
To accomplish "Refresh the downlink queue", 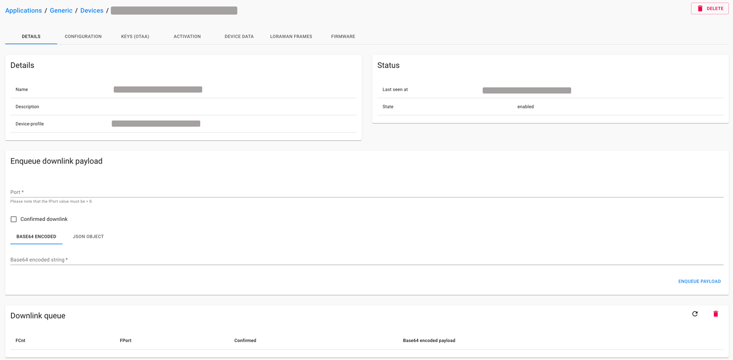I will (695, 313).
